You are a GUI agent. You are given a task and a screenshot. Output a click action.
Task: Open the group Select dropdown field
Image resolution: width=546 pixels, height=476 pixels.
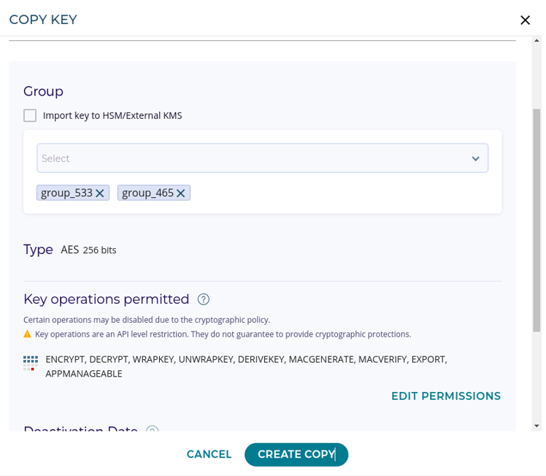248,158
